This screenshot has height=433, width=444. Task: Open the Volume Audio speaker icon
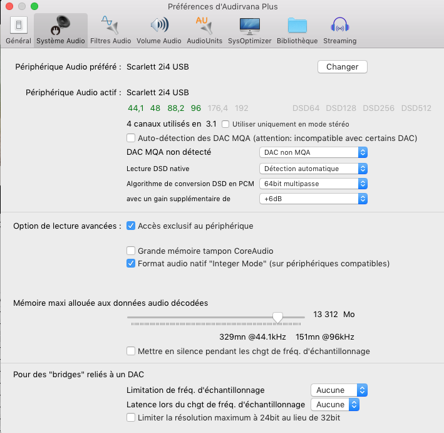point(159,25)
